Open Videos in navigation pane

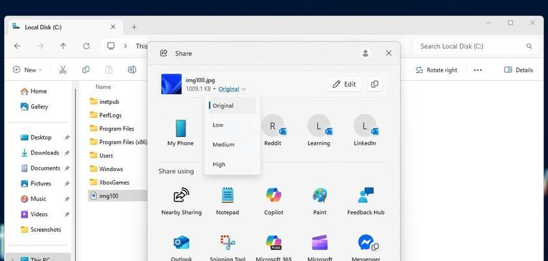[34, 214]
